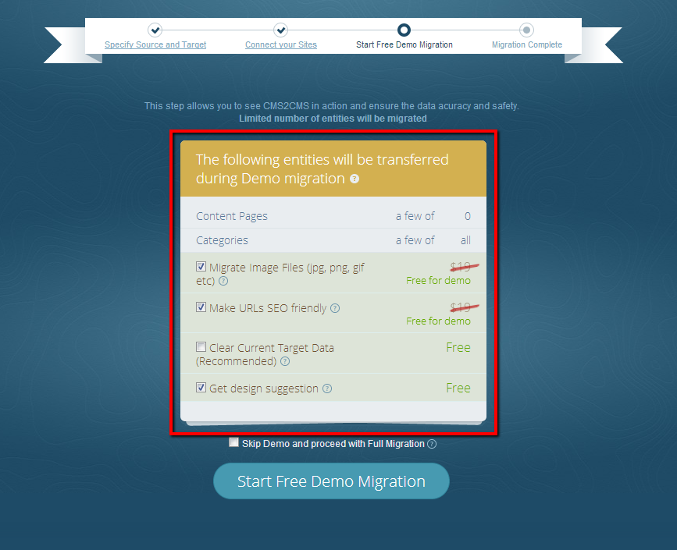Uncheck Make URLs SEO friendly checkbox
Viewport: 677px width, 550px height.
[x=201, y=307]
